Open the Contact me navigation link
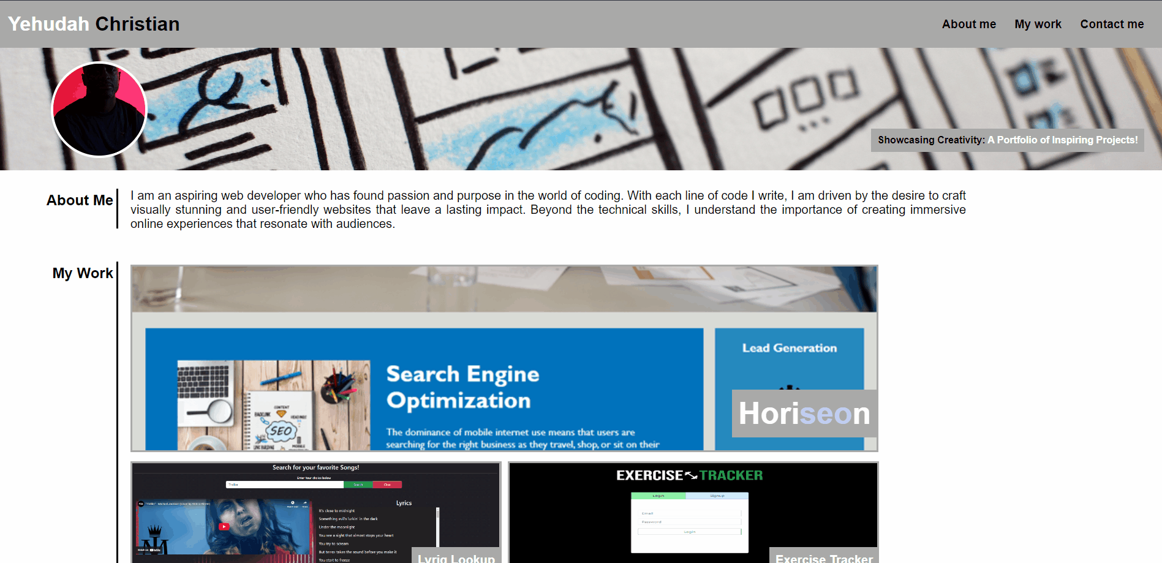Image resolution: width=1162 pixels, height=563 pixels. tap(1112, 24)
